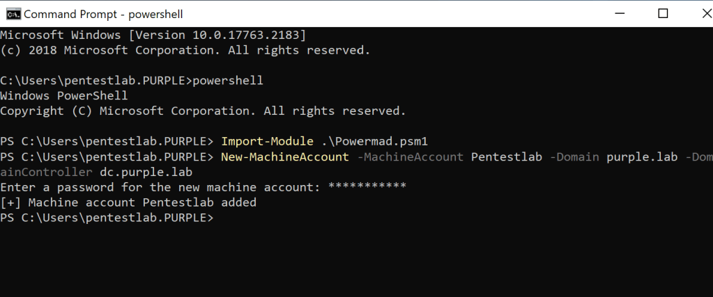
Task: Click the New-MachineAccount cmdlet name
Action: coord(284,156)
